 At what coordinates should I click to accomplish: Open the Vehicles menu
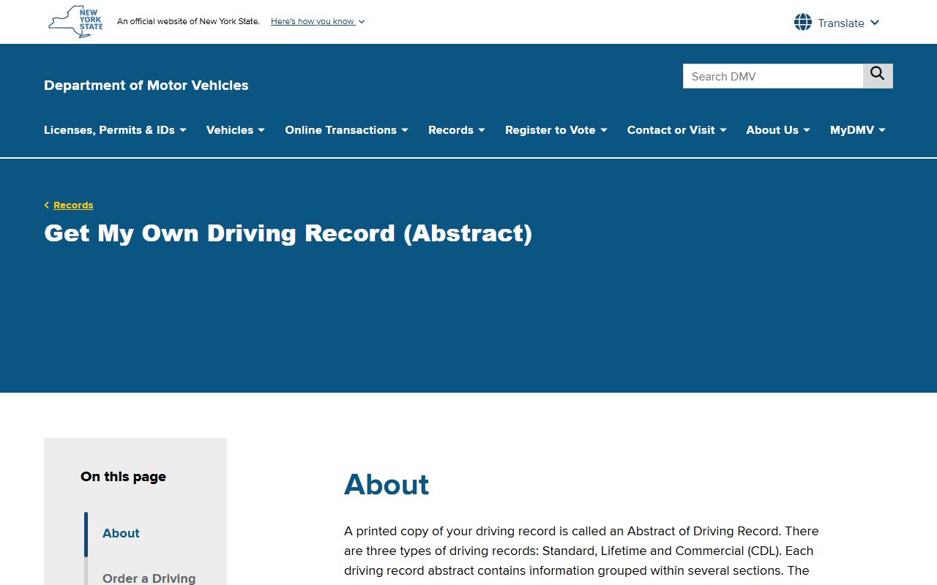235,130
